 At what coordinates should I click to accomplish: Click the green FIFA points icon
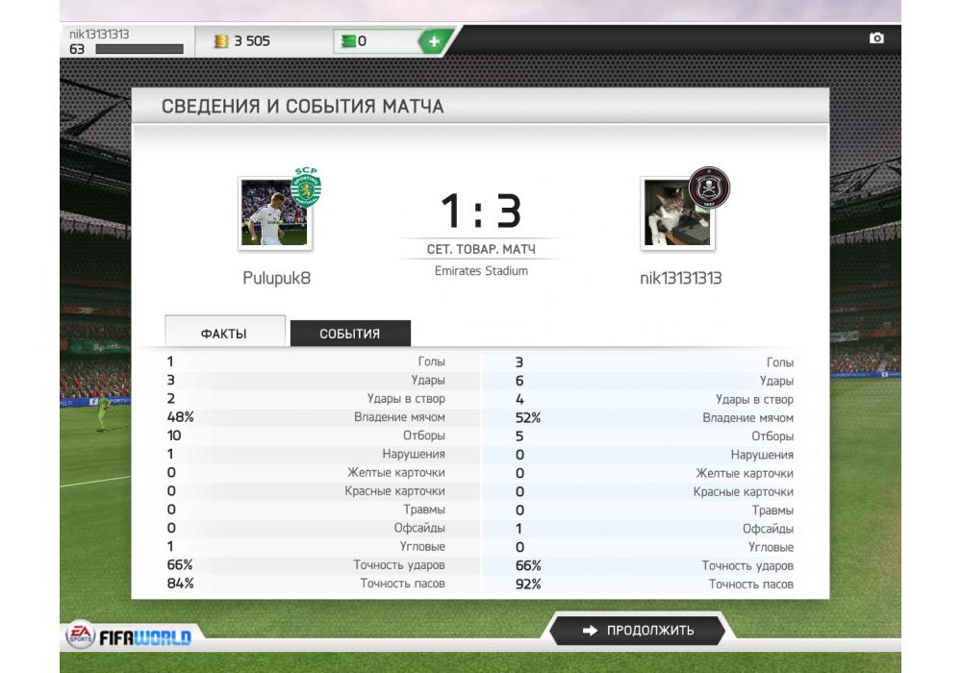click(x=348, y=41)
